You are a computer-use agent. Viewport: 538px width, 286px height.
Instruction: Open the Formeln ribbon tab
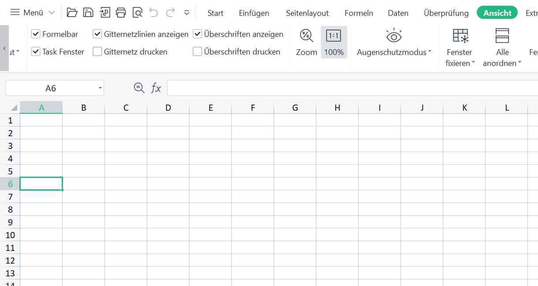[x=359, y=13]
